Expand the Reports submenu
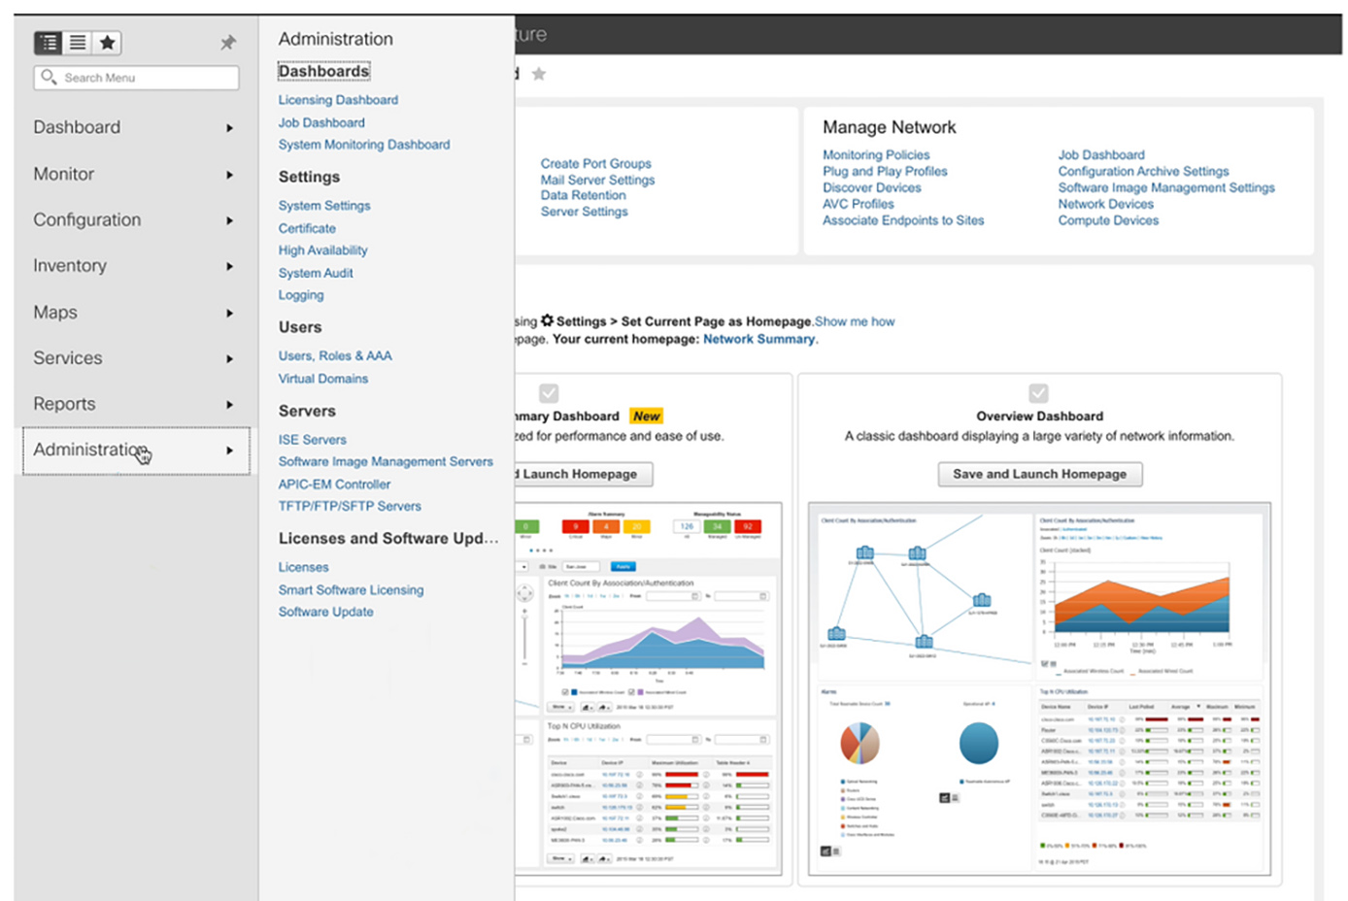This screenshot has height=901, width=1348. [230, 404]
